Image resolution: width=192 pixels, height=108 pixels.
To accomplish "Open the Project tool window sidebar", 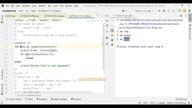I will click(x=2, y=19).
